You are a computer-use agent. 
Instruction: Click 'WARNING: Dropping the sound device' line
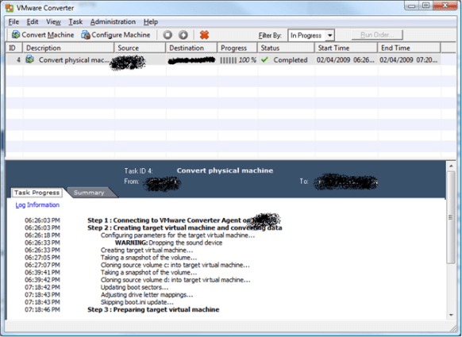click(168, 243)
